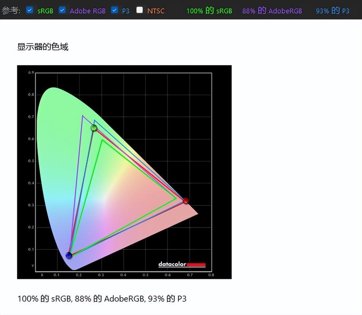
Task: Uncheck the Adobe RGB reference checkbox
Action: coord(62,10)
